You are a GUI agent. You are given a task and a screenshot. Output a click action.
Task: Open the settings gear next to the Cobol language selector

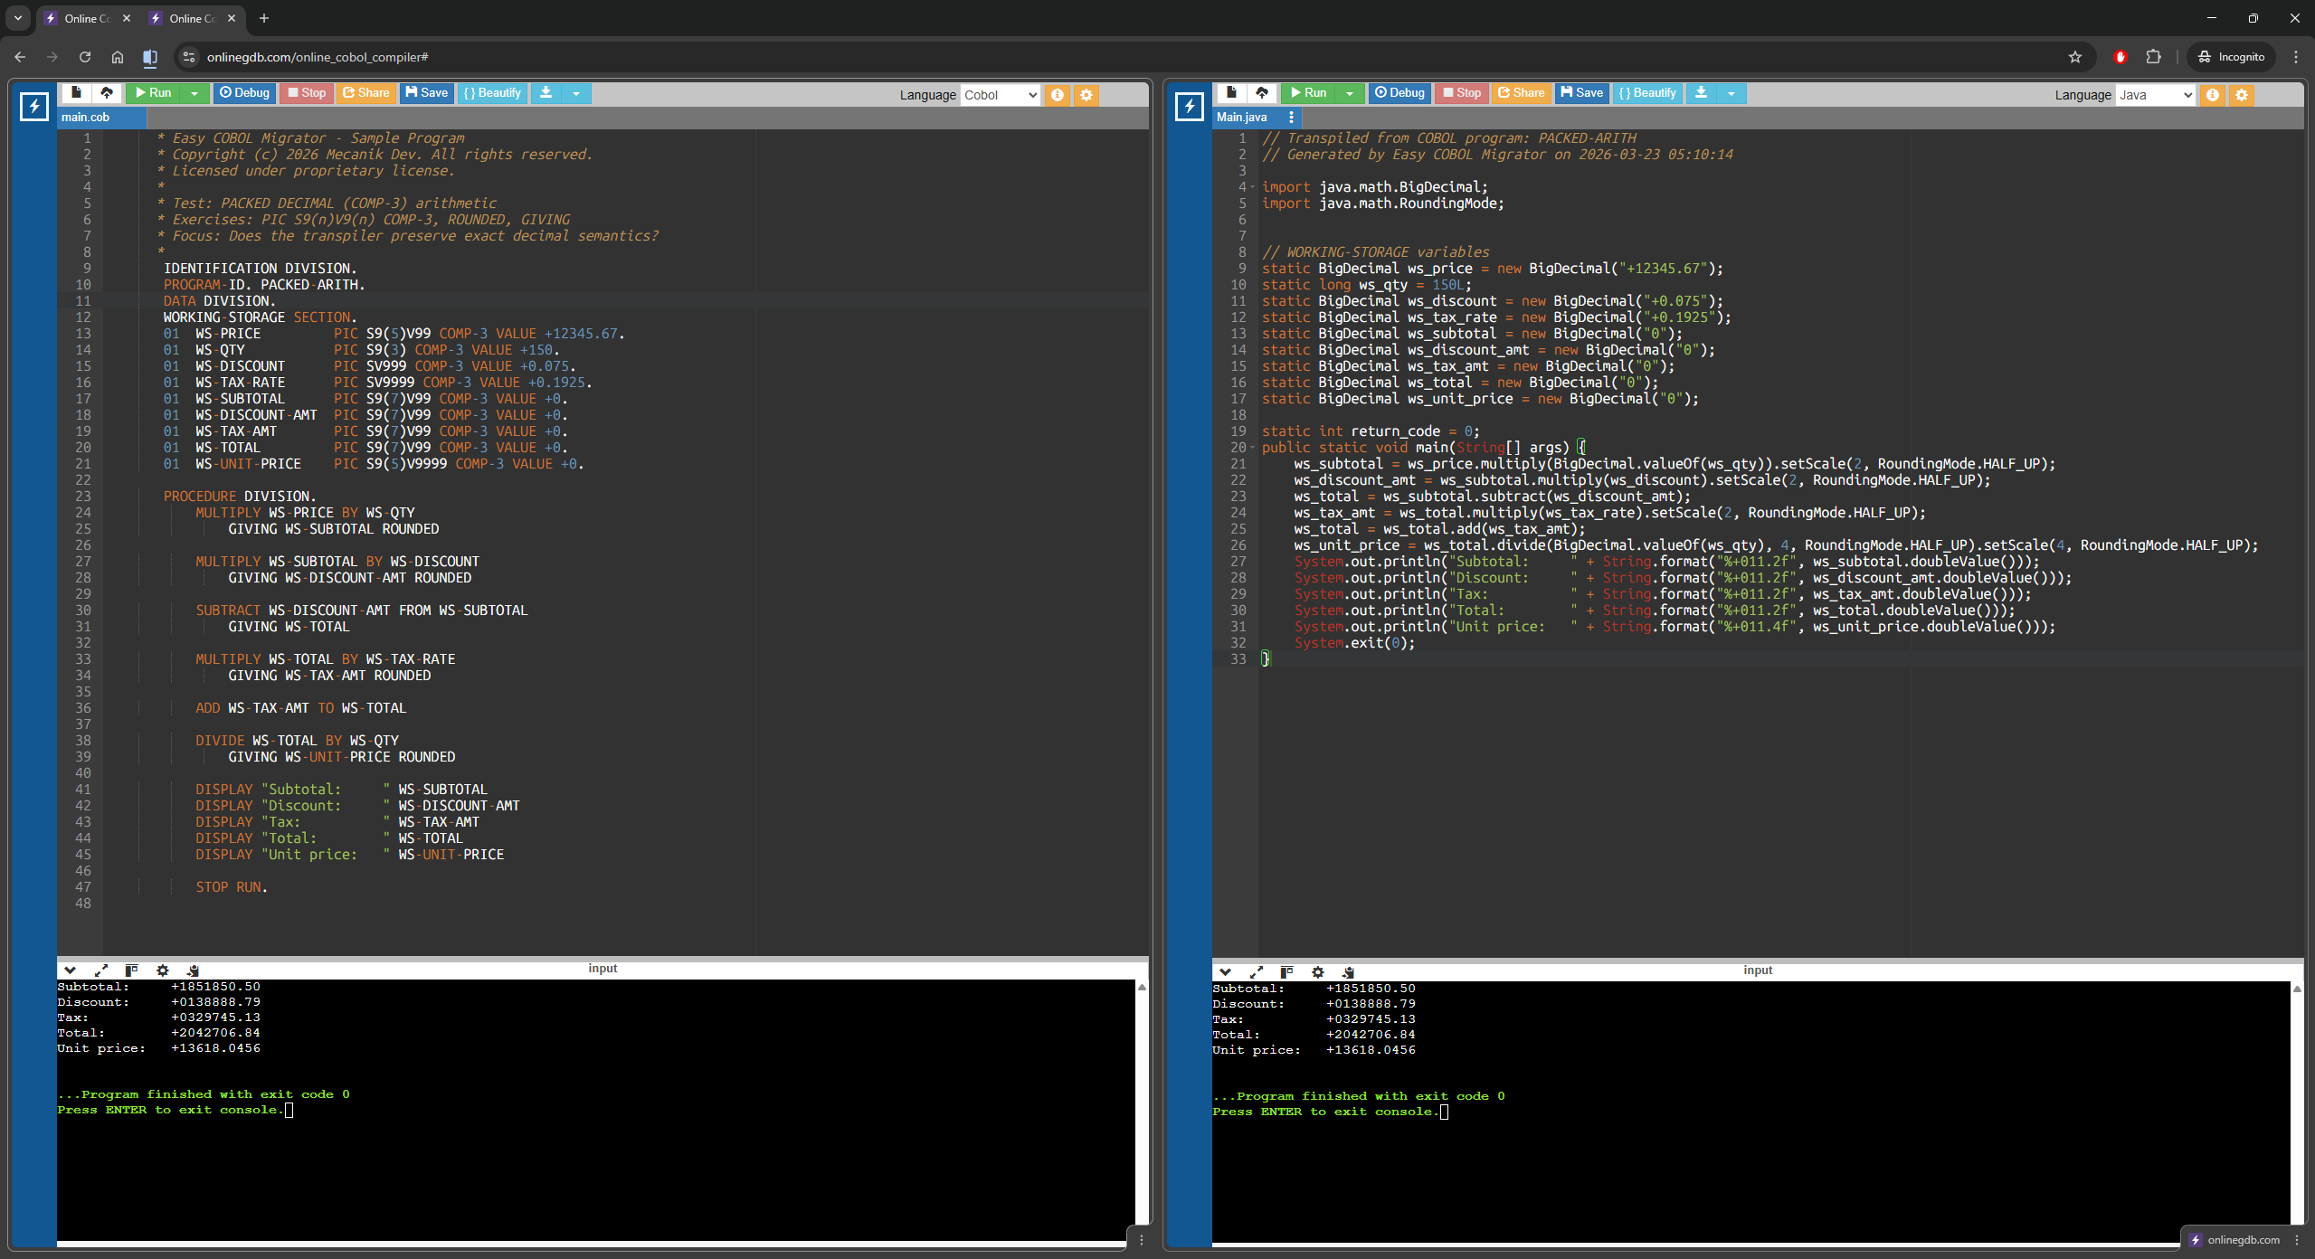(x=1086, y=95)
